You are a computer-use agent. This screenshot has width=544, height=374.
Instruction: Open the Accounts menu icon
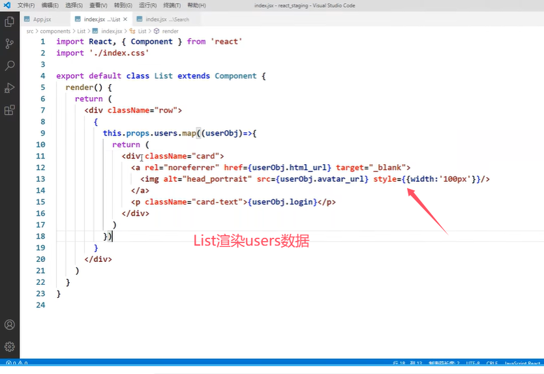coord(9,324)
